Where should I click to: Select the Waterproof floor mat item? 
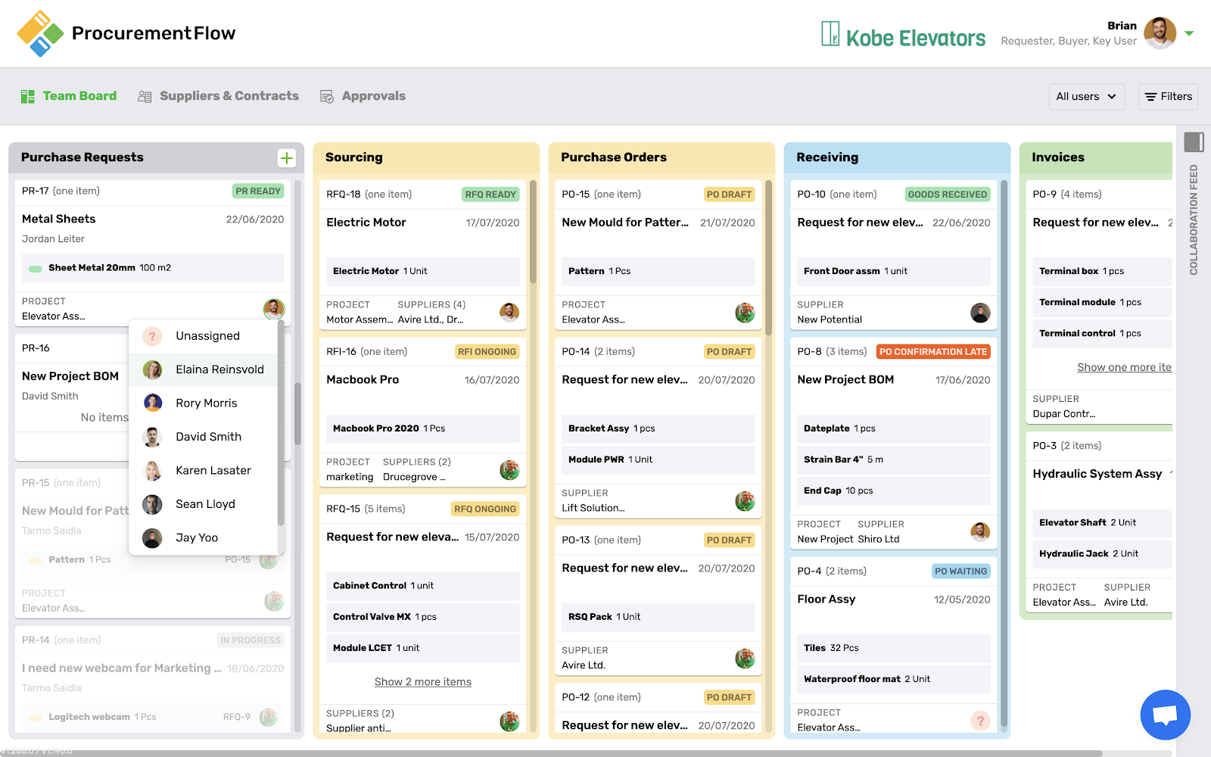point(894,679)
